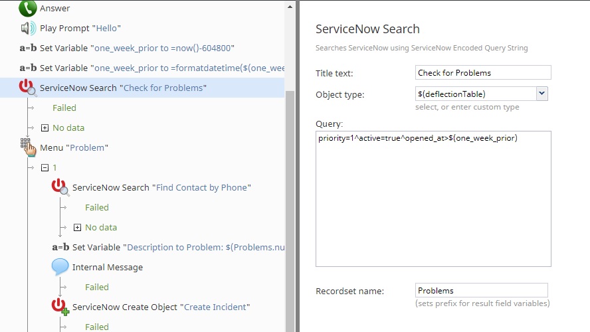590x332 pixels.
Task: Click the Searches ServiceNow description text
Action: [422, 48]
